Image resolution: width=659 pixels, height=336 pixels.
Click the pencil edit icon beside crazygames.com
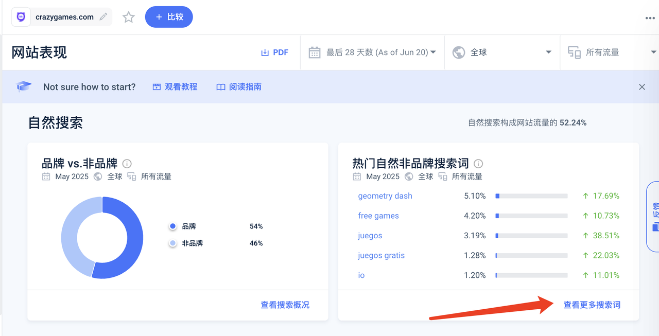tap(103, 17)
